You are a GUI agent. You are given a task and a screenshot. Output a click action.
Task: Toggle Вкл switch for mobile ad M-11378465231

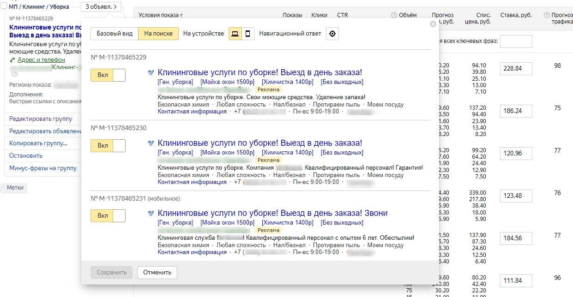[x=108, y=216]
